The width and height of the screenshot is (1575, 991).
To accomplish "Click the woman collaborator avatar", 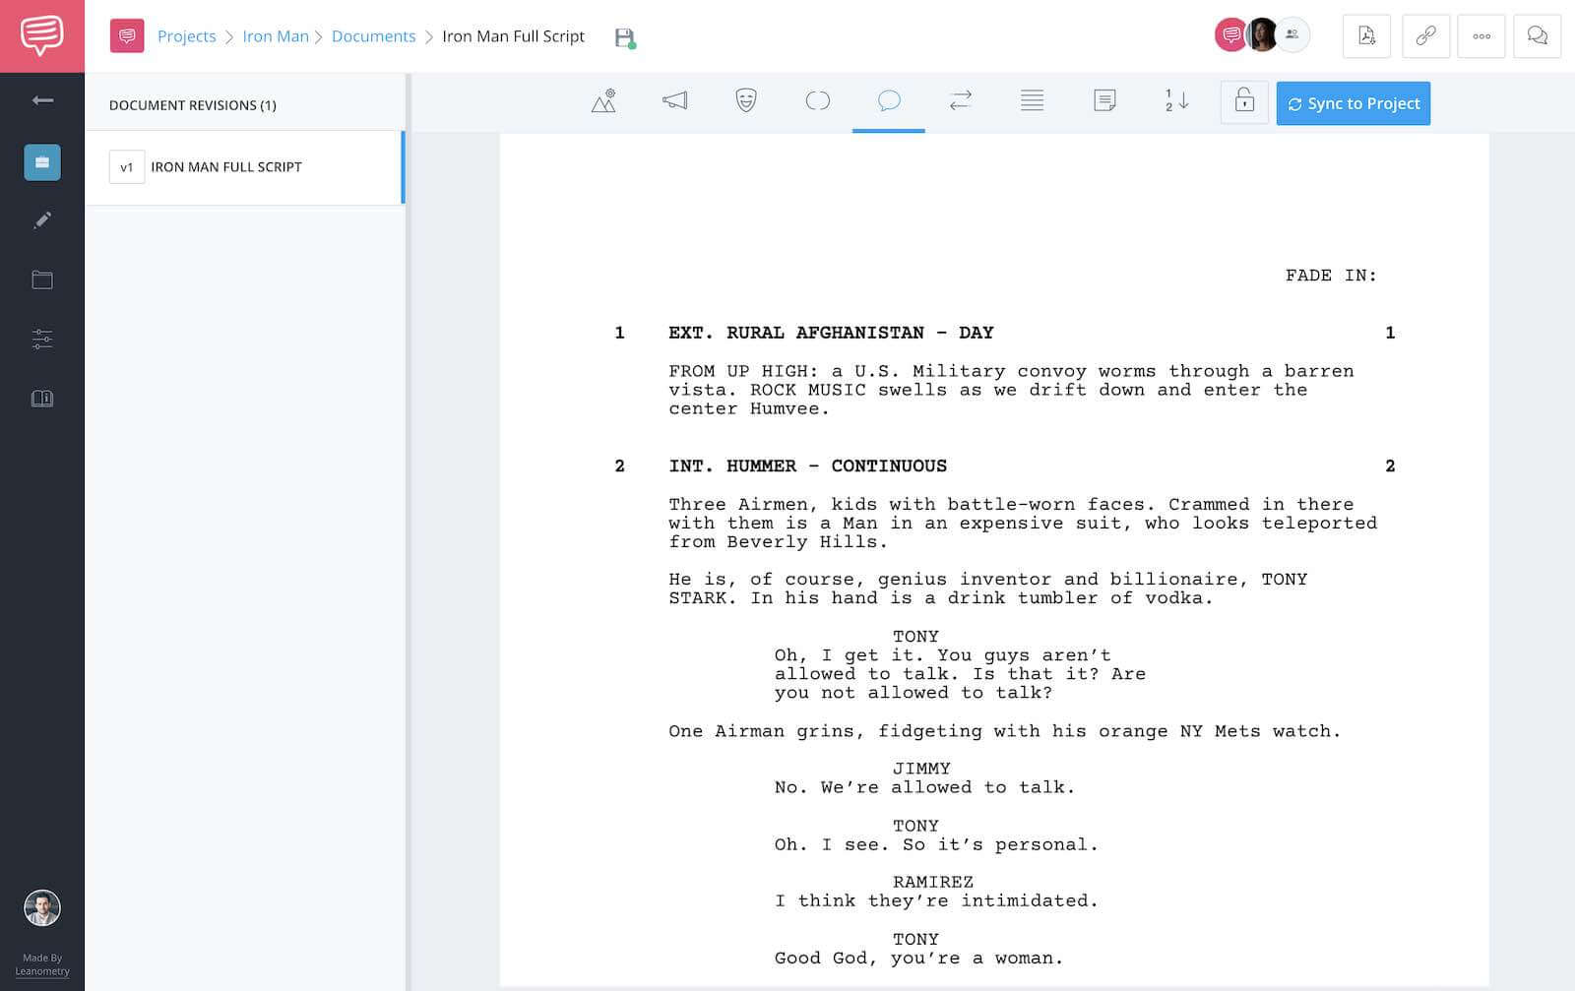I will click(x=1261, y=35).
